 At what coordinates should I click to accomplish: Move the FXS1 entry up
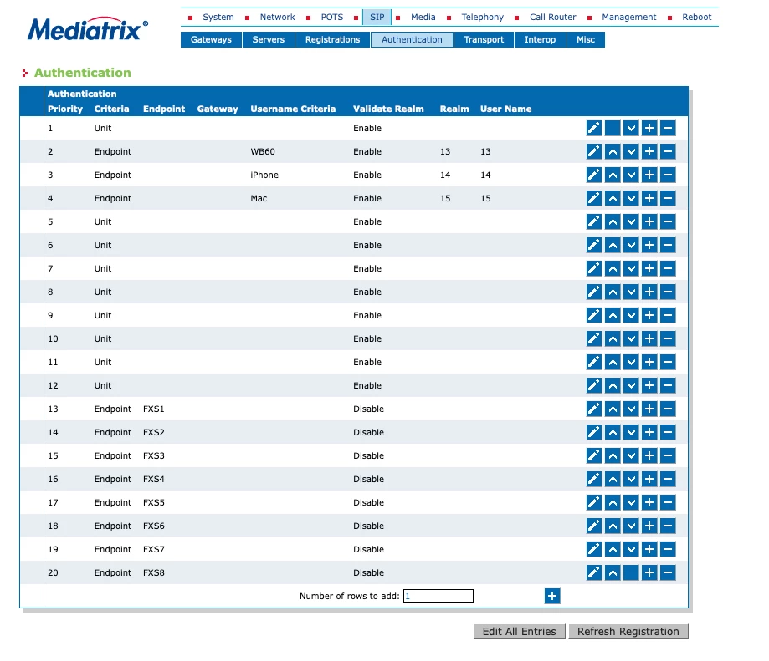(x=613, y=409)
